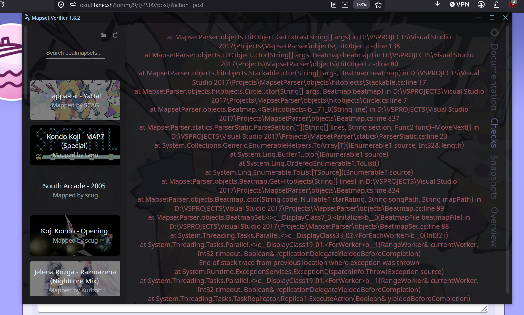Click the '_DisplayClass33_02.<ForEachWorker>b__0(Int32 i)' line
524x315 pixels.
[309, 236]
